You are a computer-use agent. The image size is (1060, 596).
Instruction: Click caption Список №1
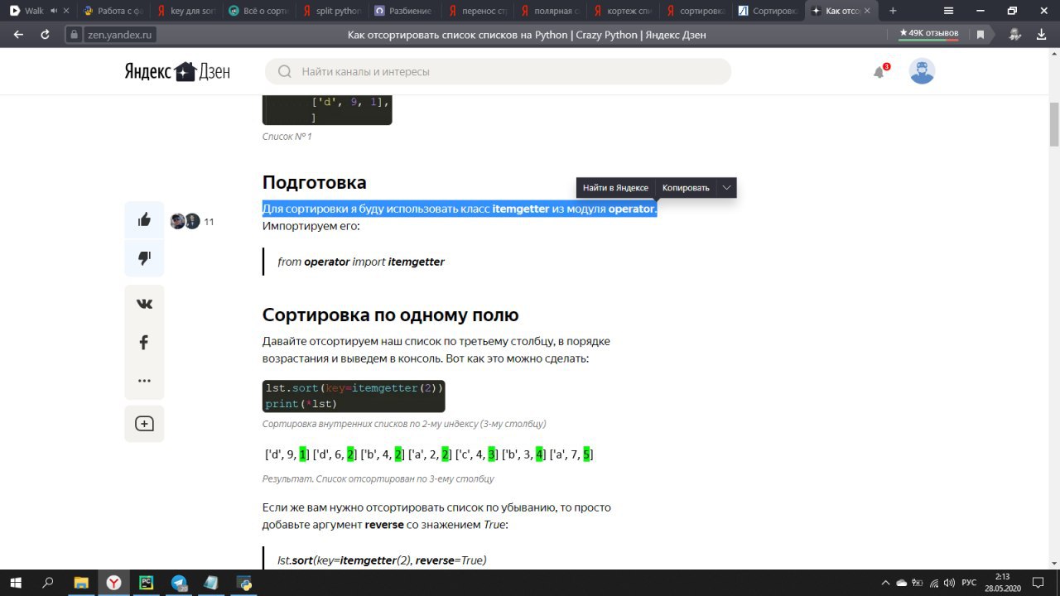tap(287, 137)
